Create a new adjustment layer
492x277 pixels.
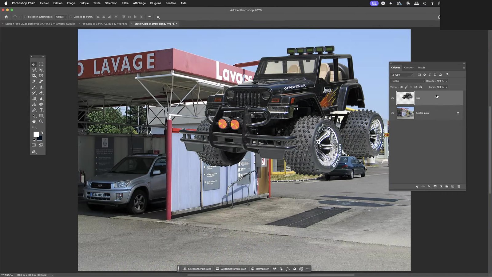441,187
